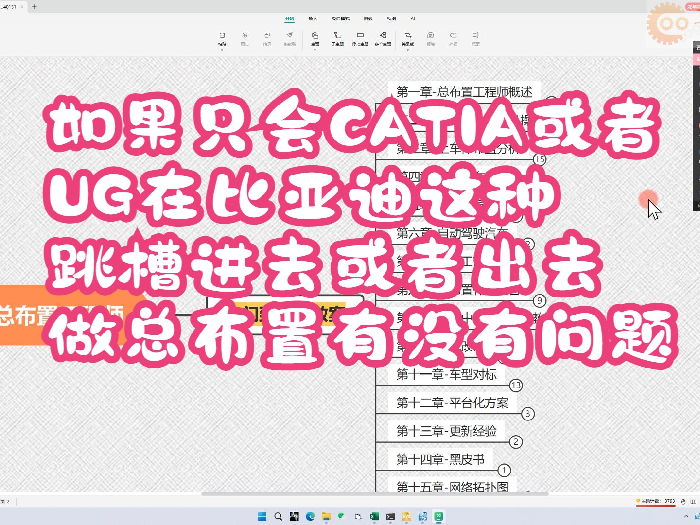700x525 pixels.
Task: Expand the collapsed count 9 bubble
Action: point(540,300)
